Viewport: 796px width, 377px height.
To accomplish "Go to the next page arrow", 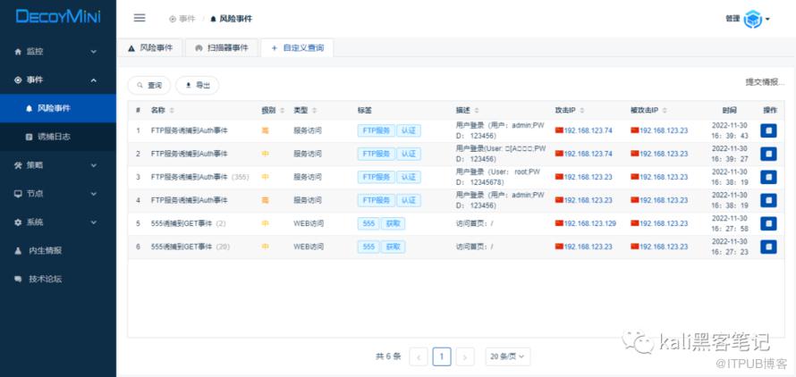I will point(465,356).
